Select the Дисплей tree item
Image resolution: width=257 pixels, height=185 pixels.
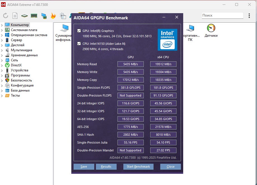pyautogui.click(x=18, y=45)
